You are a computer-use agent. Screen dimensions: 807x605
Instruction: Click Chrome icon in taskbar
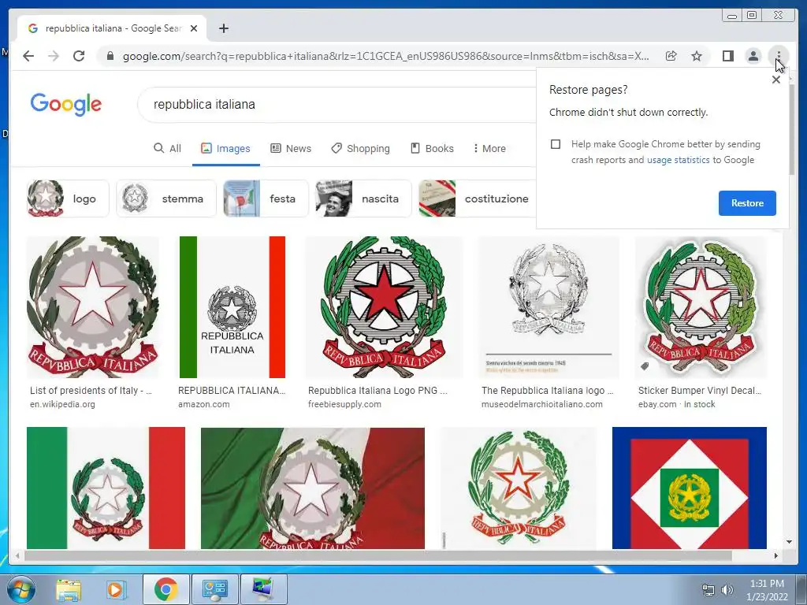165,589
